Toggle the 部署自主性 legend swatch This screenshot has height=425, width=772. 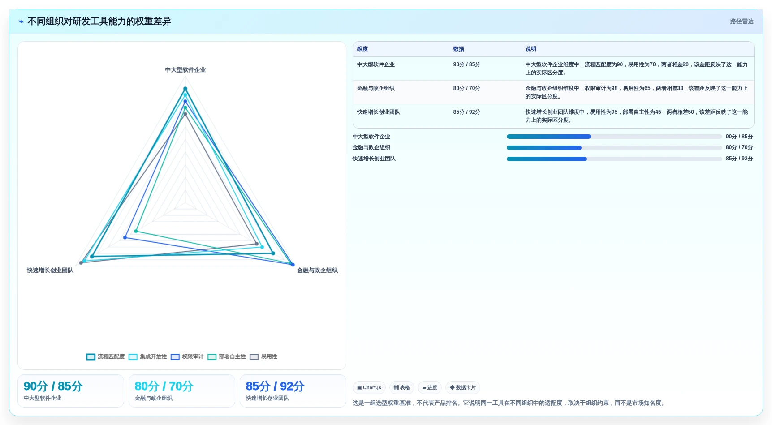click(x=212, y=357)
